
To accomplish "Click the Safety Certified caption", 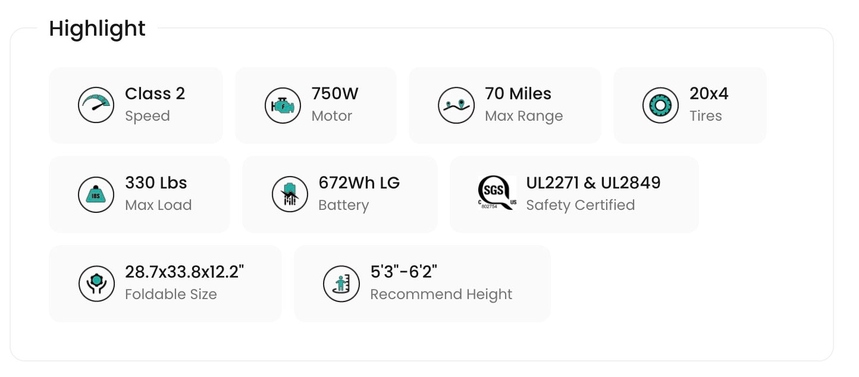I will [581, 205].
